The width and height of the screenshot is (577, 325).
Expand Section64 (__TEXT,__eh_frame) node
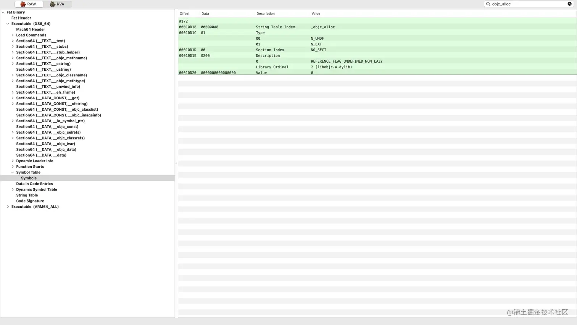[13, 92]
